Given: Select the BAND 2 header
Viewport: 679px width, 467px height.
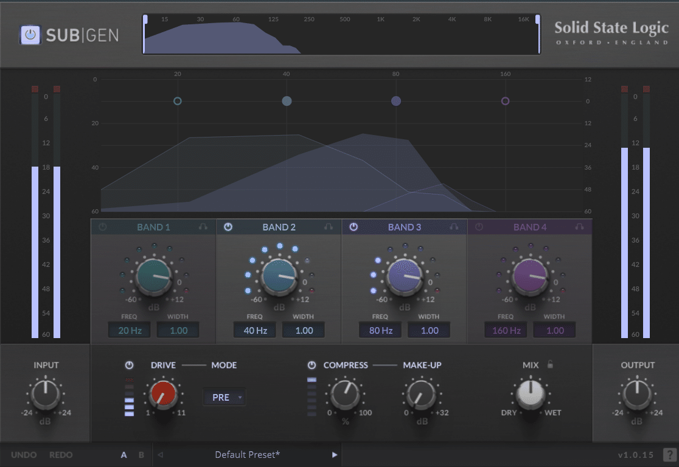Looking at the screenshot, I should pos(279,227).
